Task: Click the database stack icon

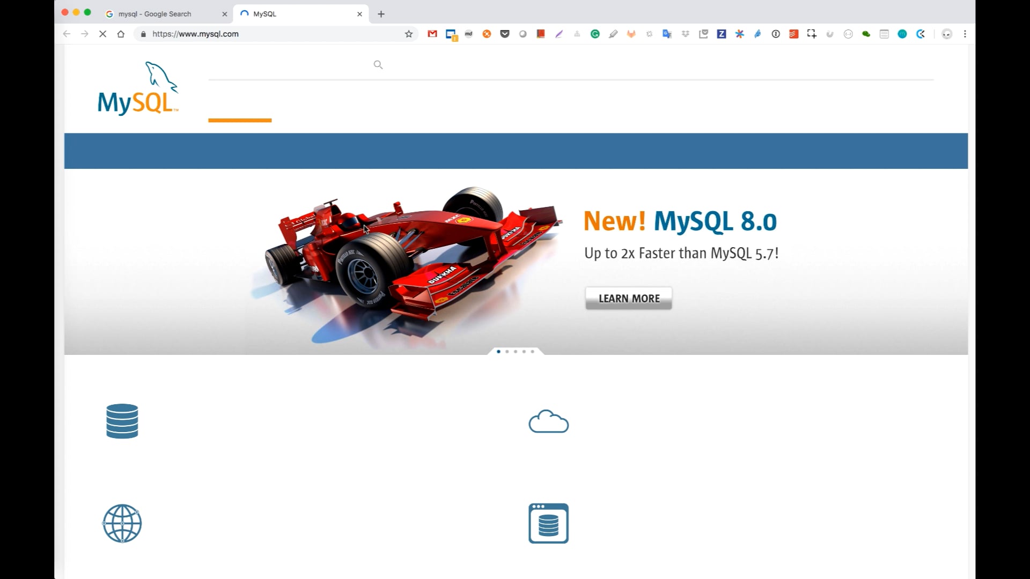Action: pyautogui.click(x=122, y=421)
